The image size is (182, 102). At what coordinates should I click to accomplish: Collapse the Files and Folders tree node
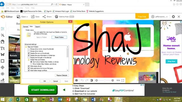coord(26,47)
